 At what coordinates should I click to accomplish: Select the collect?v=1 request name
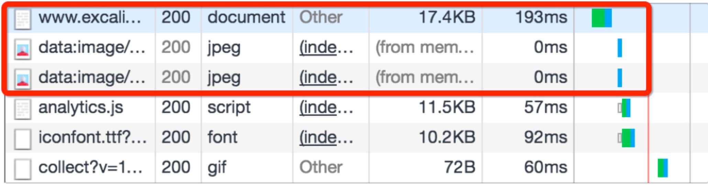point(90,168)
